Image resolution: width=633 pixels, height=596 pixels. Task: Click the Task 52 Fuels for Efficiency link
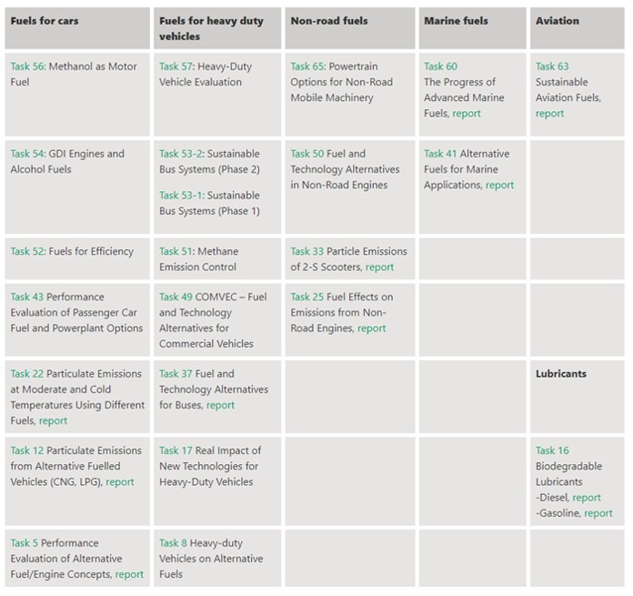(28, 251)
